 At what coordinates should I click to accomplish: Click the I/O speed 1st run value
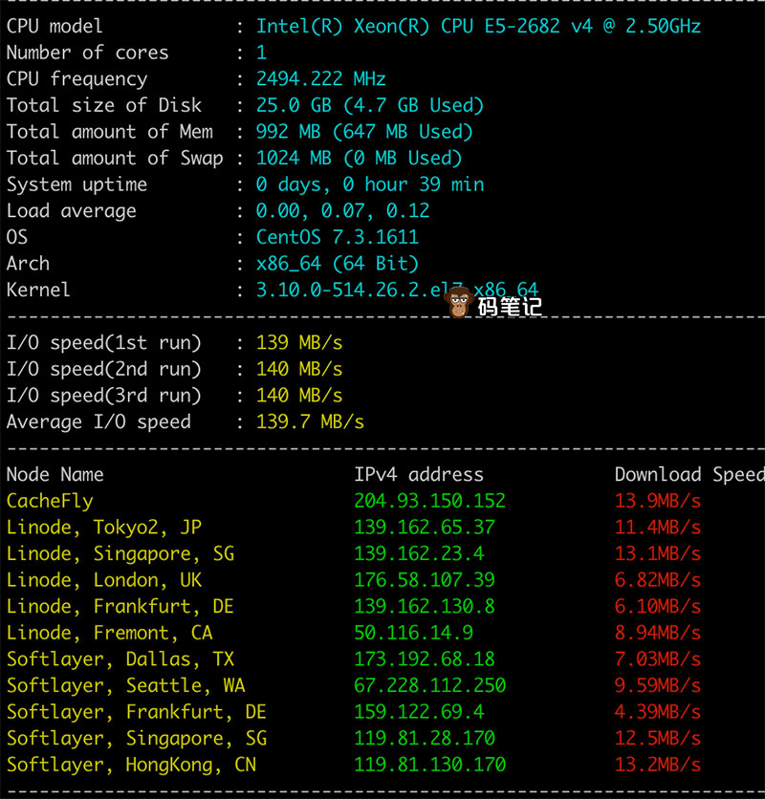point(299,342)
